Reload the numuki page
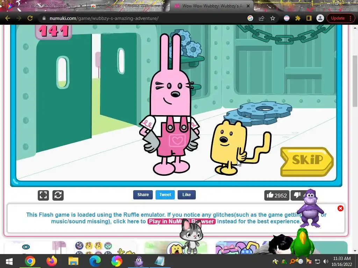This screenshot has width=358, height=268. tap(30, 18)
